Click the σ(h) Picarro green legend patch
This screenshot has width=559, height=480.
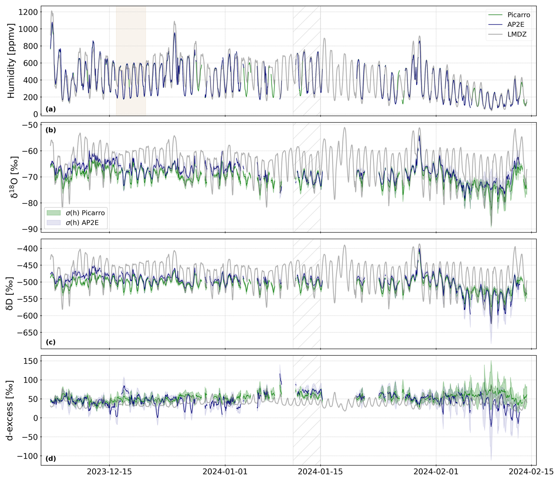click(x=54, y=213)
